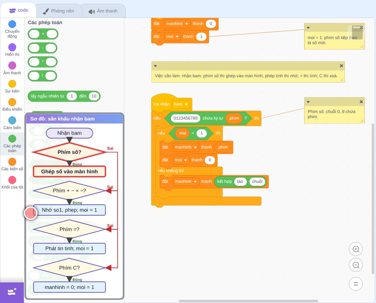
Task: Click the 'phim' variable in 'chứa ký tự' block
Action: 234,118
